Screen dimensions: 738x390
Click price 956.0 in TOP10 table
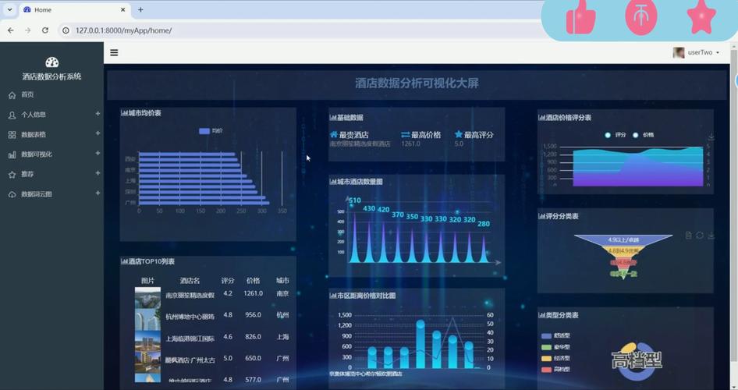254,315
